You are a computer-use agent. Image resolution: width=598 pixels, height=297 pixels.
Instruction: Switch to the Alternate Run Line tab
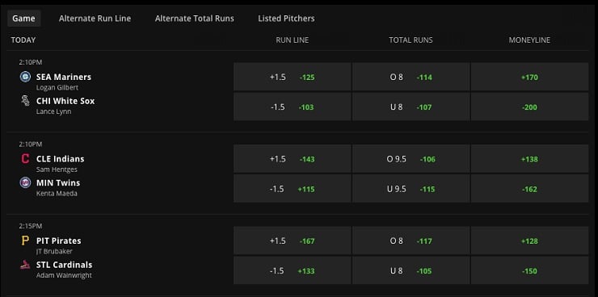point(95,19)
